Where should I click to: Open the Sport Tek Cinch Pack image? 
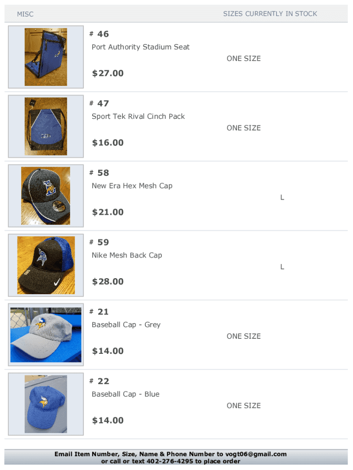click(x=46, y=126)
